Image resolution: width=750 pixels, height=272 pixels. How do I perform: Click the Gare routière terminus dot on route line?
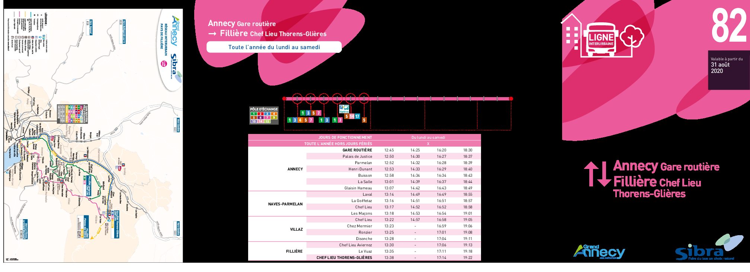tap(284, 99)
